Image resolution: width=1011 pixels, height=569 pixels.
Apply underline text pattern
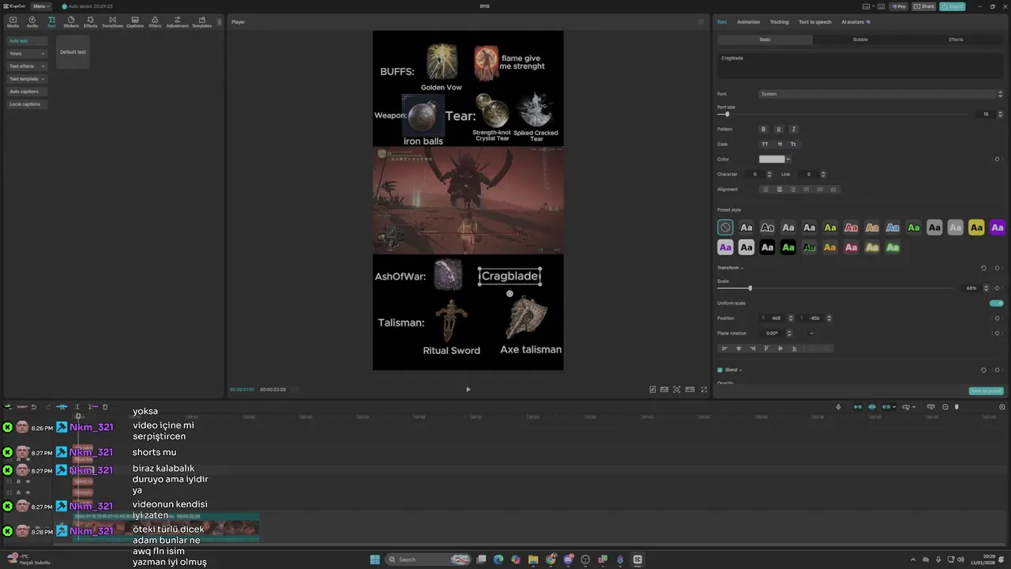(779, 129)
